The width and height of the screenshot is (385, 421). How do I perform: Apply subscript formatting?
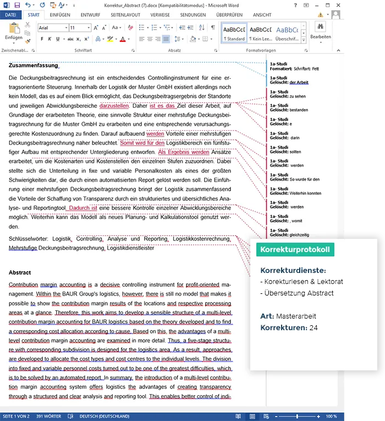[x=78, y=39]
